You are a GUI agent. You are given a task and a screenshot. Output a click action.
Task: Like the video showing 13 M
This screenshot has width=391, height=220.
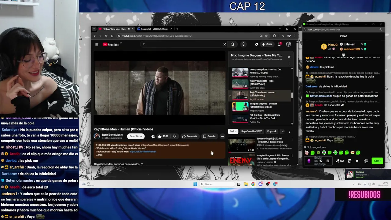[x=163, y=136]
